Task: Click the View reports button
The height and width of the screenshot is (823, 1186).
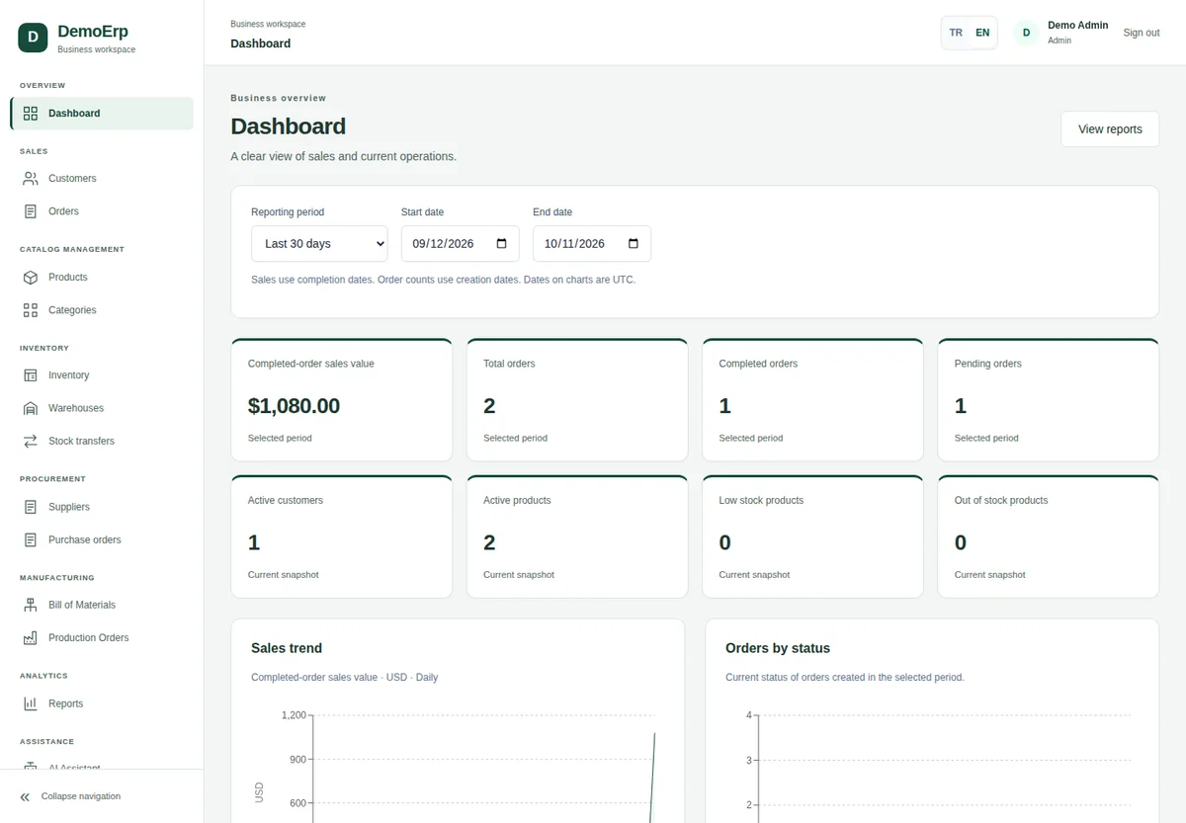Action: pyautogui.click(x=1110, y=129)
